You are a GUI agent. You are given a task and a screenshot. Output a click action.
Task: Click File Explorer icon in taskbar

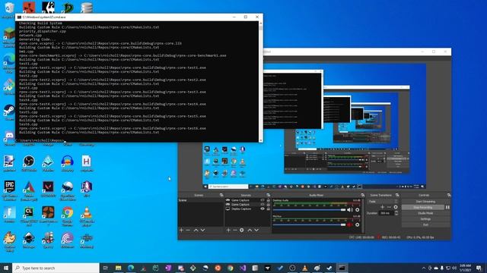coord(119,268)
